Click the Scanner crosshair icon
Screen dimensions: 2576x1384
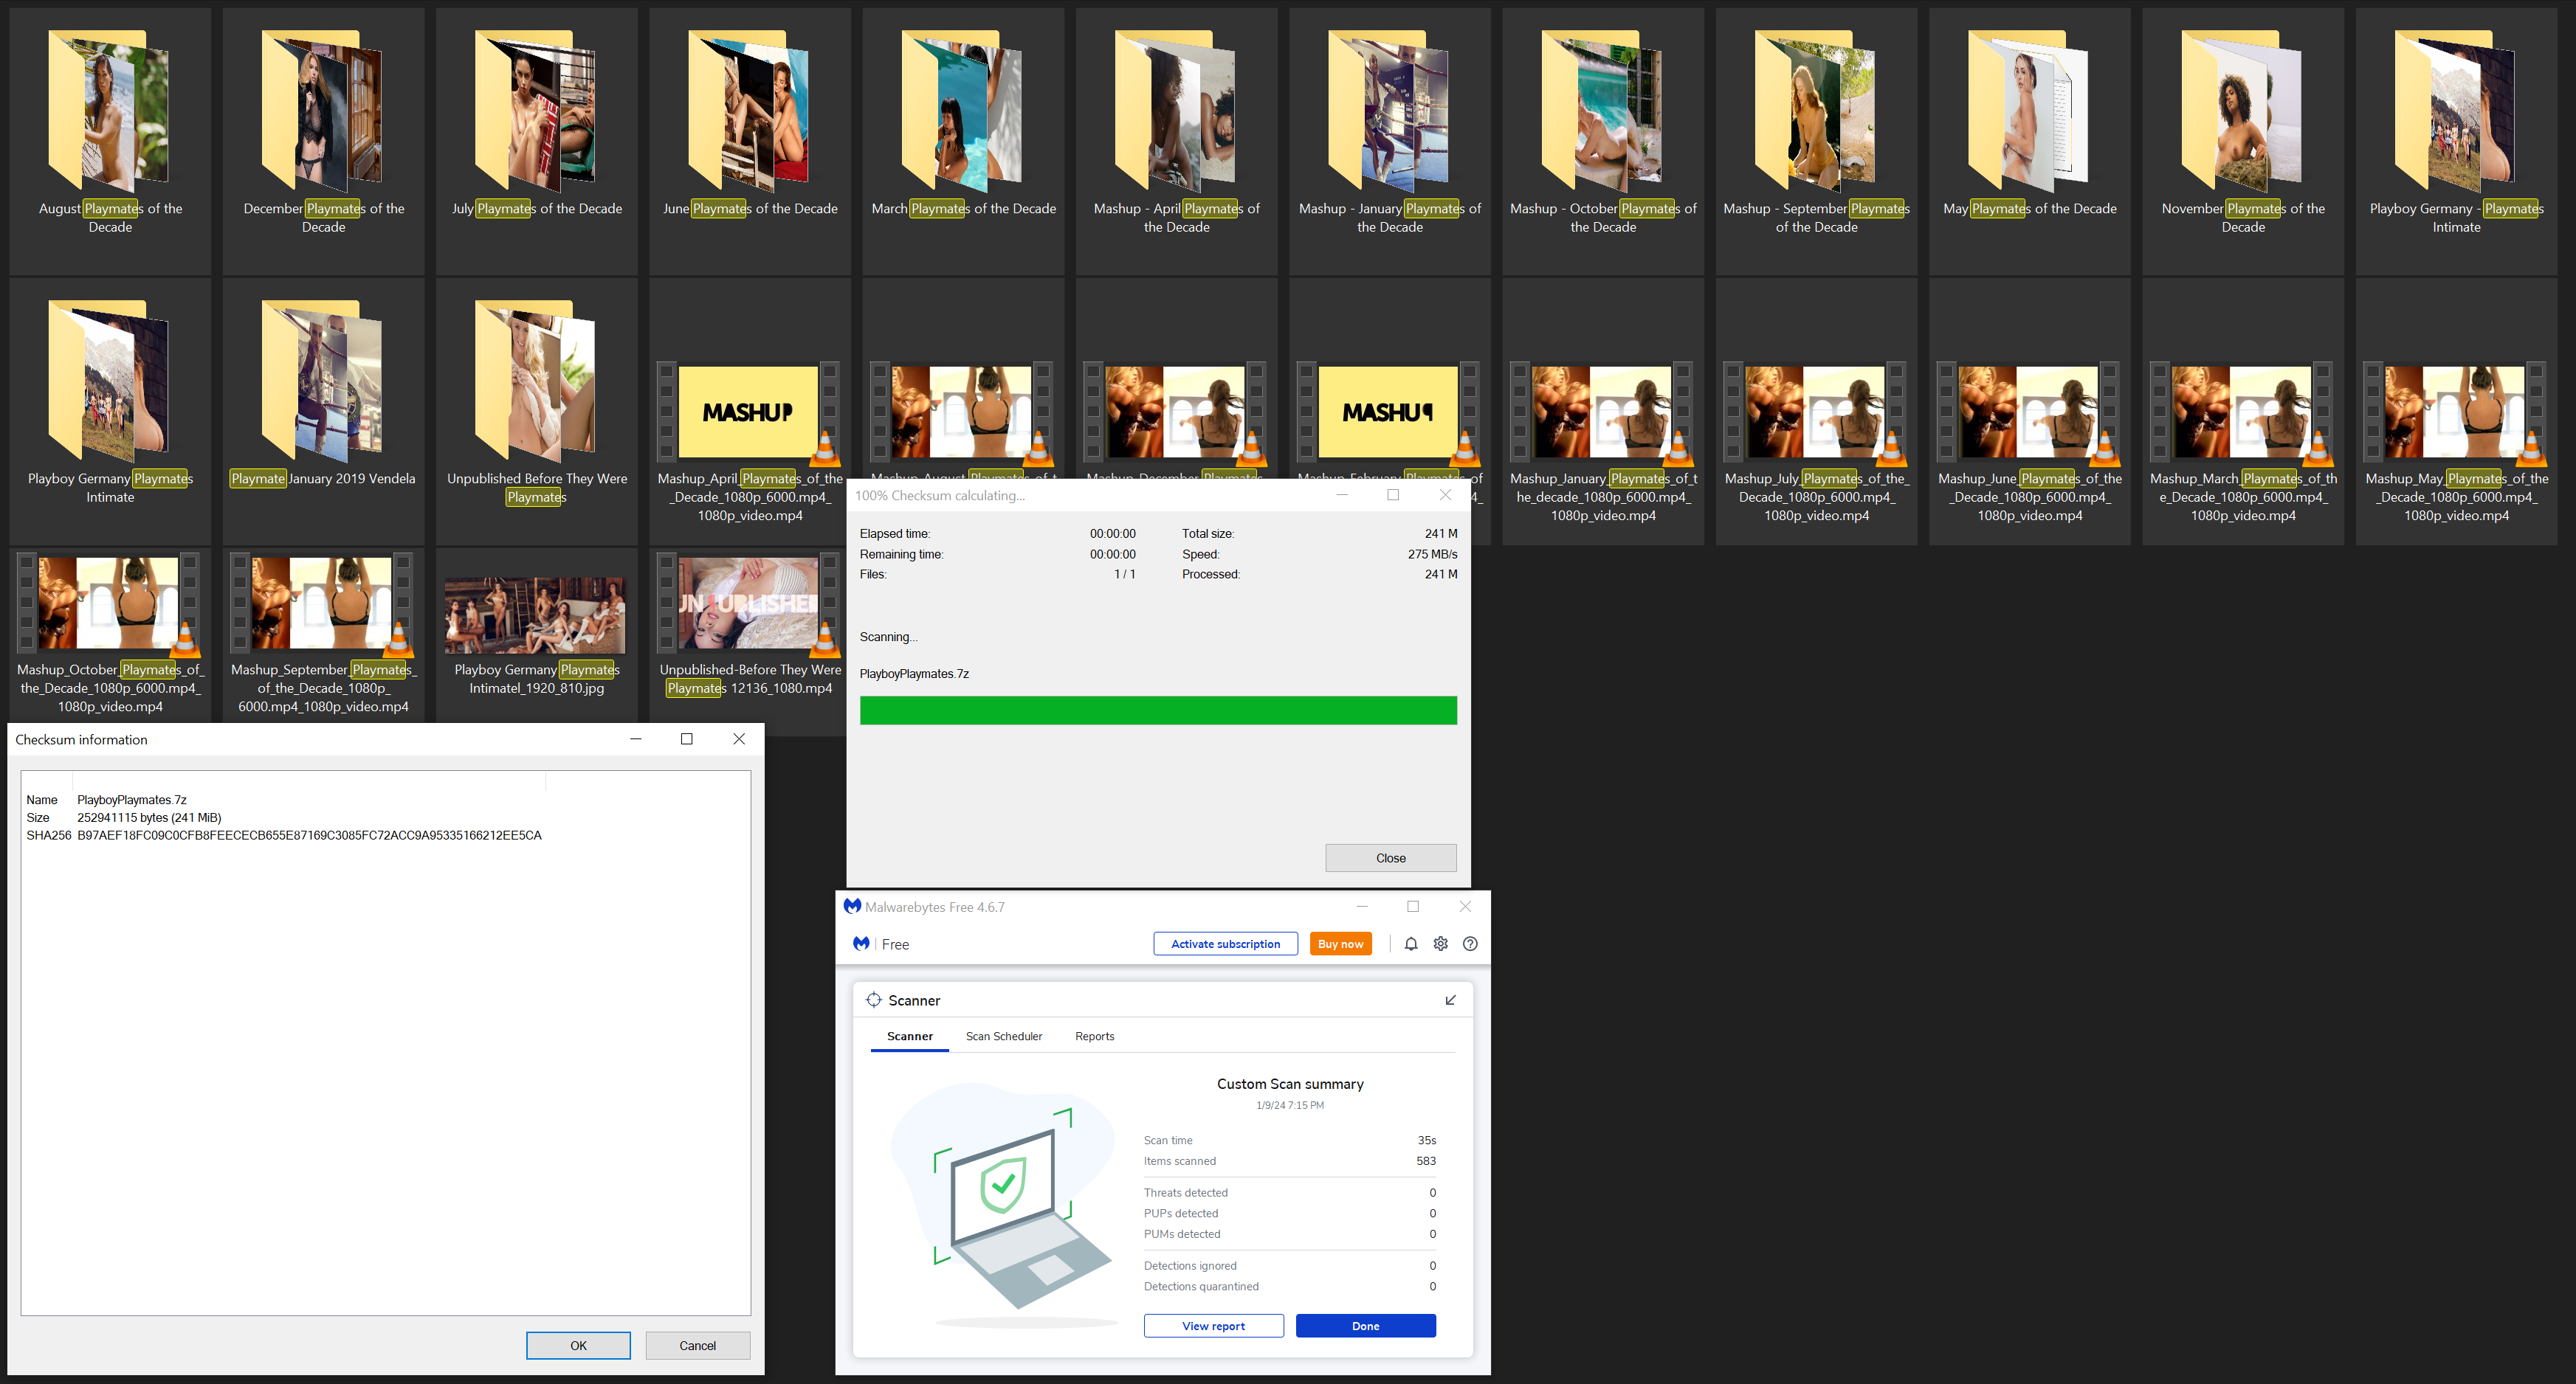tap(873, 1000)
